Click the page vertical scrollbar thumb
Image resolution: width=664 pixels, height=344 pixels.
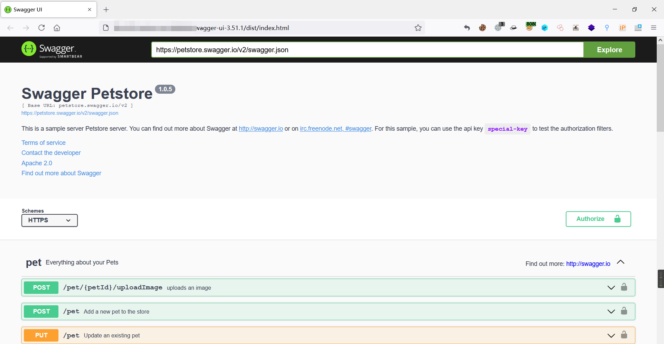click(x=660, y=88)
